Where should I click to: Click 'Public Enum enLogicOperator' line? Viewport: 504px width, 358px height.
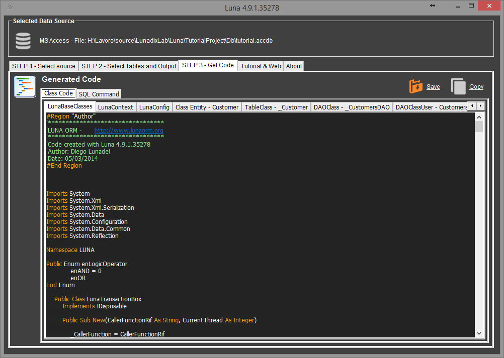87,264
